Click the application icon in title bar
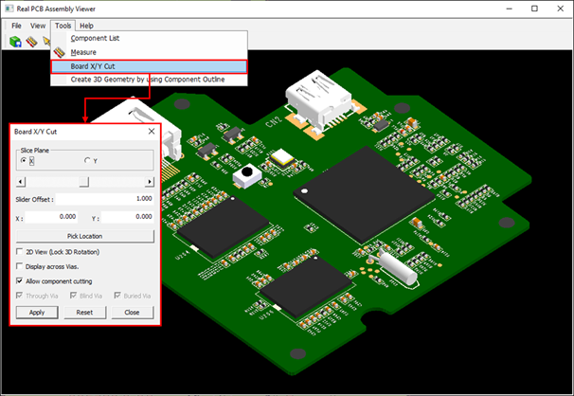This screenshot has height=396, width=574. tap(9, 9)
